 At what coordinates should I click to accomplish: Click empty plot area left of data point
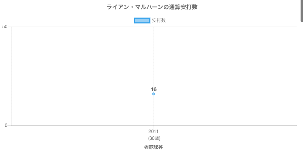click(76, 76)
